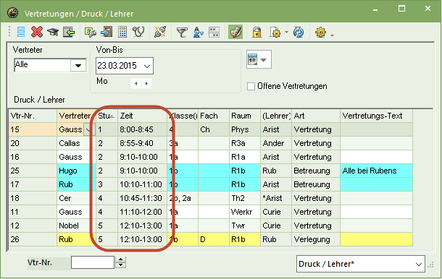Go to next day with right arrow

146,84
